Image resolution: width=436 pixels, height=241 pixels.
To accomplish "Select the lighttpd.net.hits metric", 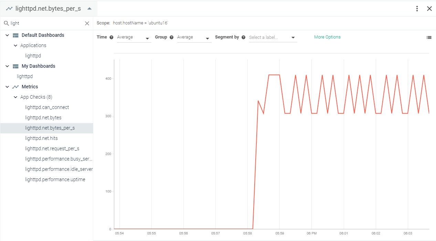I will 41,138.
